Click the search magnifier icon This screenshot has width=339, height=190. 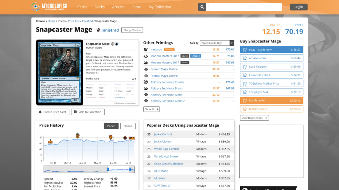pos(202,7)
